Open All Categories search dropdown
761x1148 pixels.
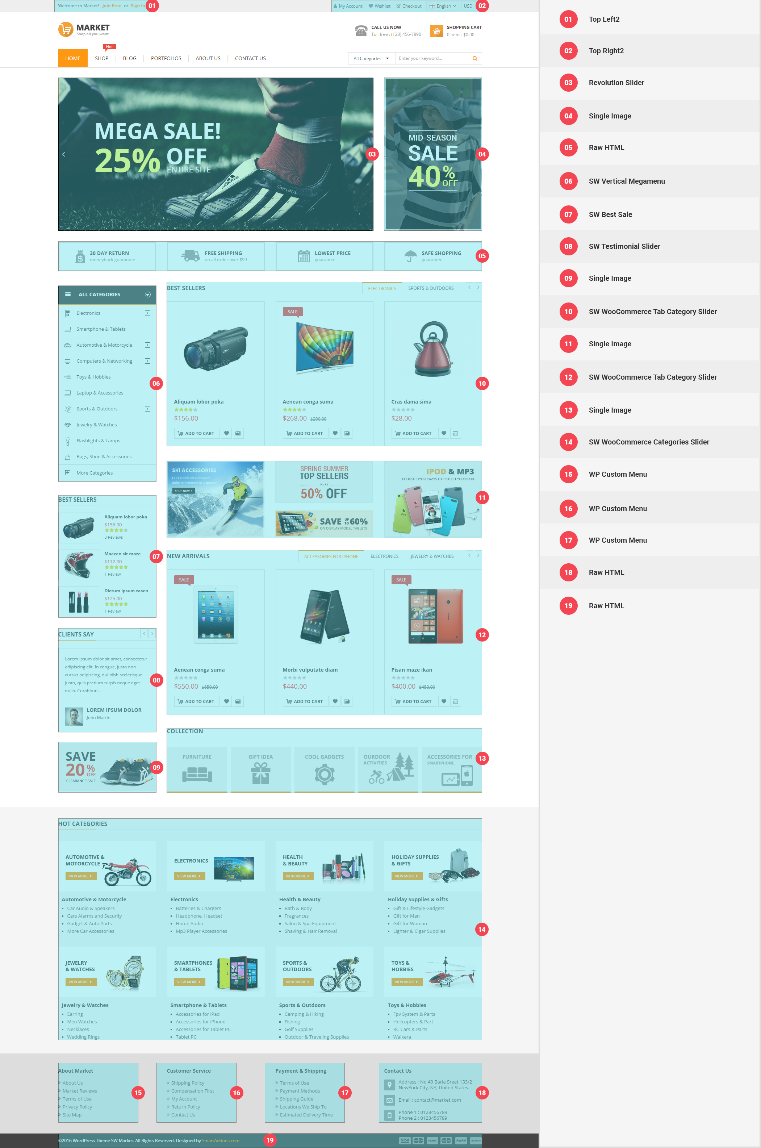371,59
